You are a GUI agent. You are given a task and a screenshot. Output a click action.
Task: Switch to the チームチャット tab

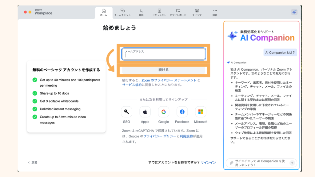click(123, 12)
